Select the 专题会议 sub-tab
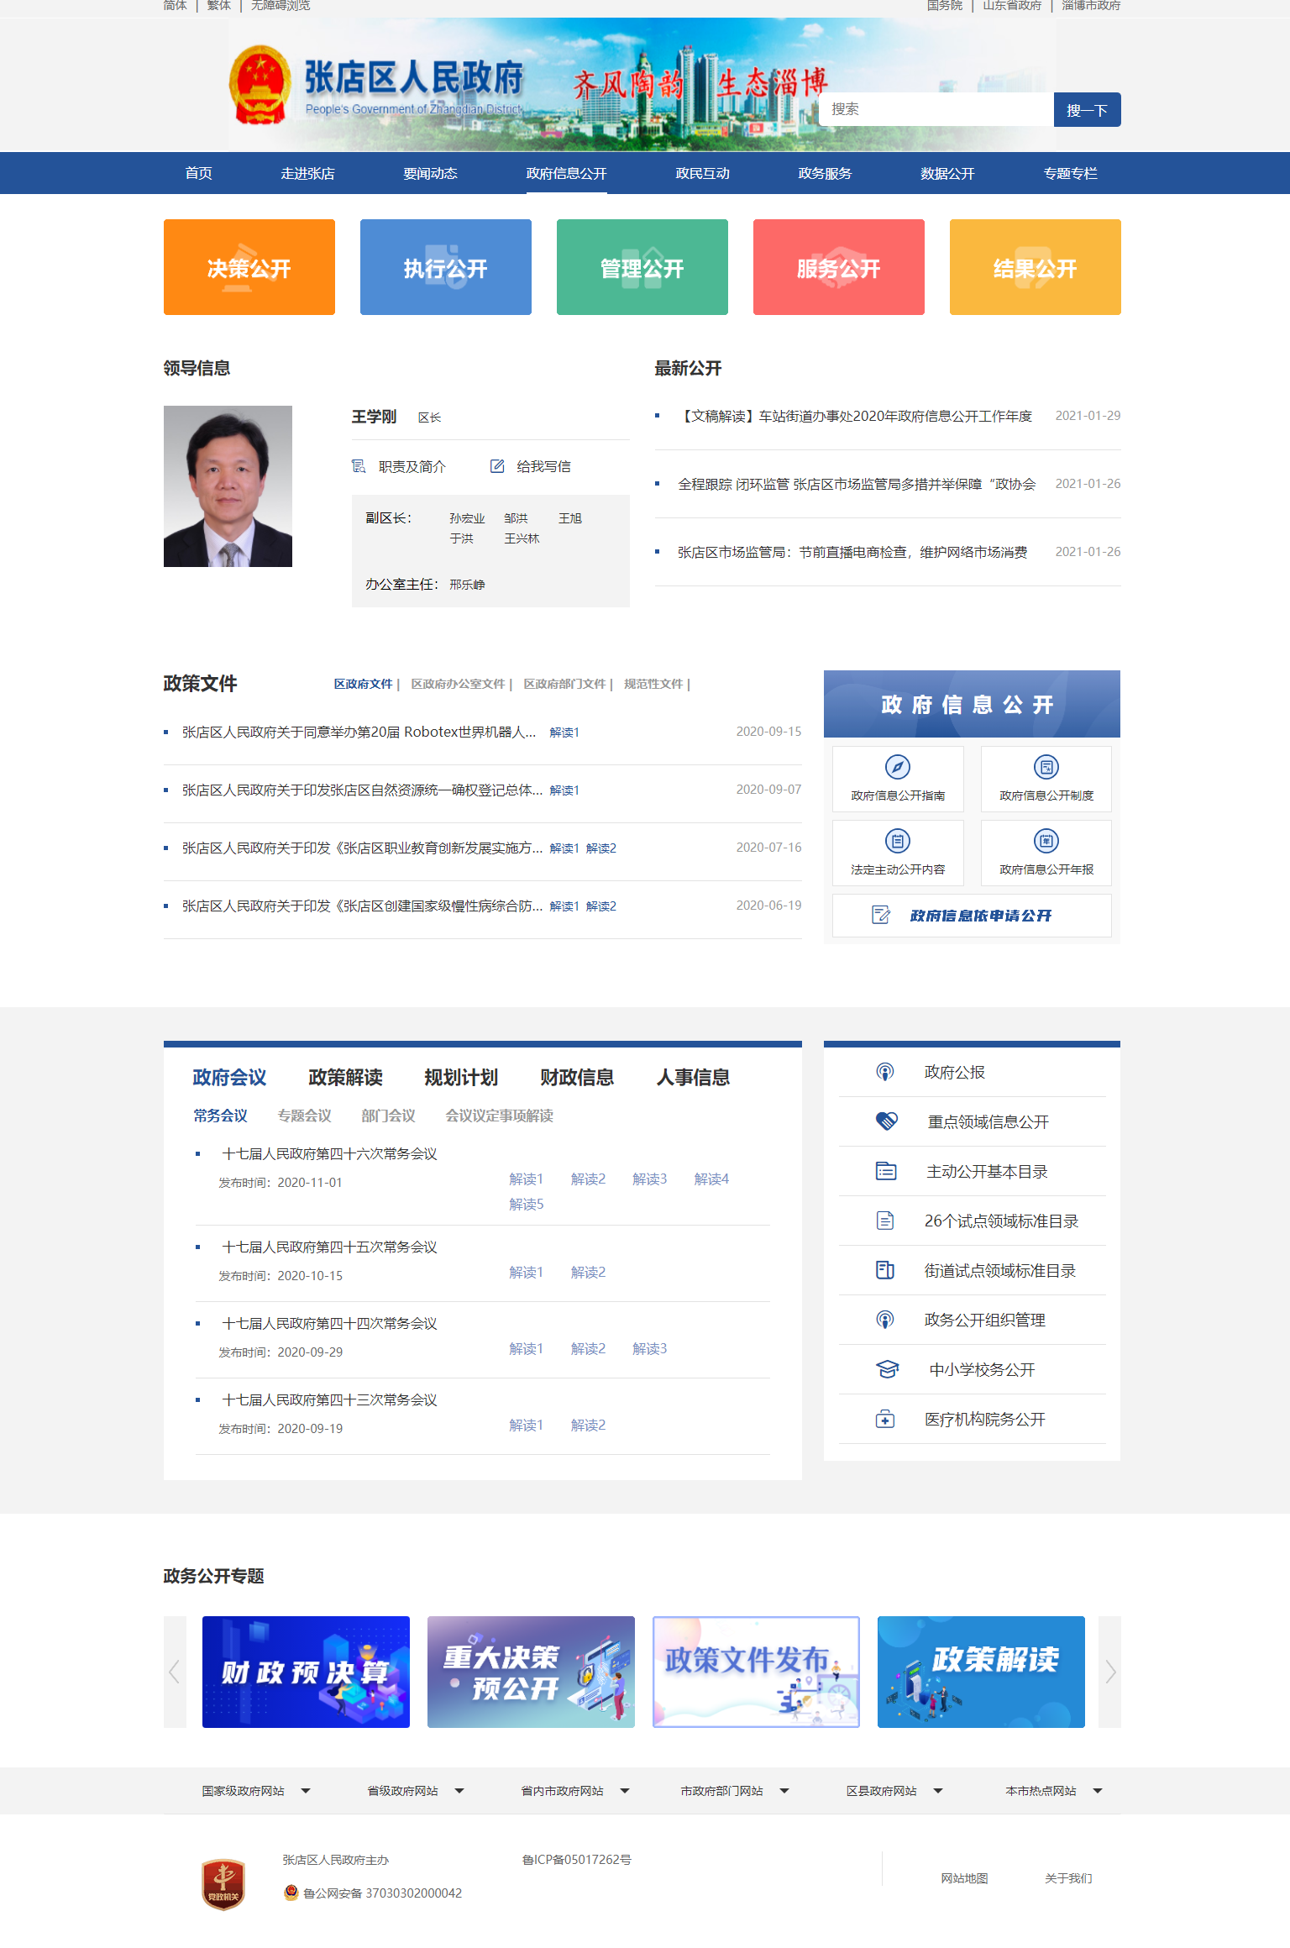Screen dimensions: 1290x1948 pos(304,1116)
